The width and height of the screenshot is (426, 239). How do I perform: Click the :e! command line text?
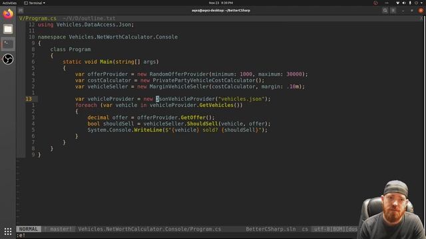21,235
